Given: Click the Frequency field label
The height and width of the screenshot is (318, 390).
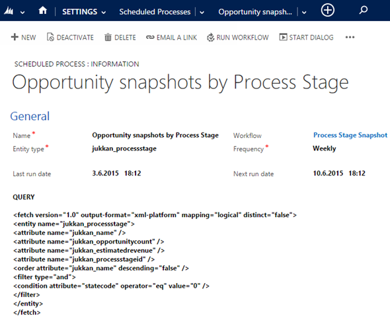Looking at the screenshot, I should 249,149.
